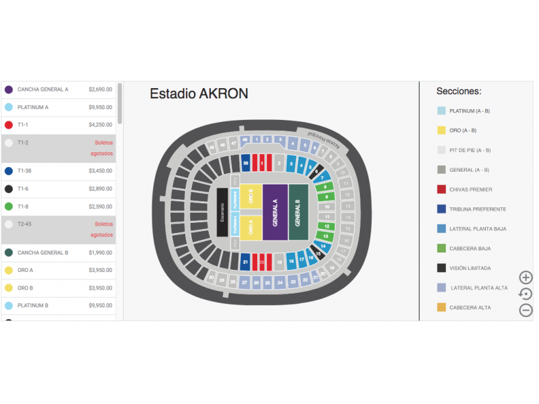Select the ORO A price row
This screenshot has width=539, height=404.
click(59, 271)
